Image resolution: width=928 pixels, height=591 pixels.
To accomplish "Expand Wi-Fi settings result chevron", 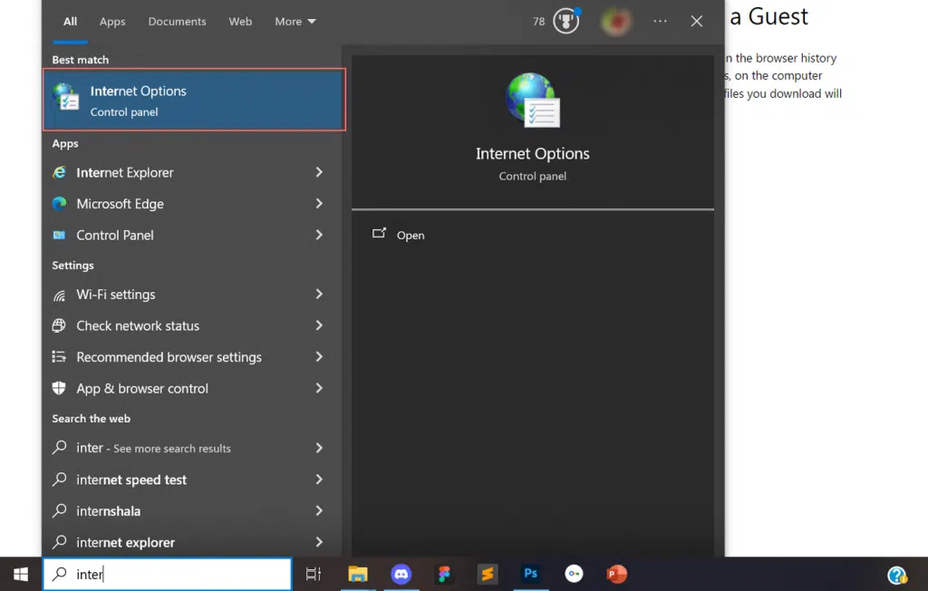I will click(319, 295).
